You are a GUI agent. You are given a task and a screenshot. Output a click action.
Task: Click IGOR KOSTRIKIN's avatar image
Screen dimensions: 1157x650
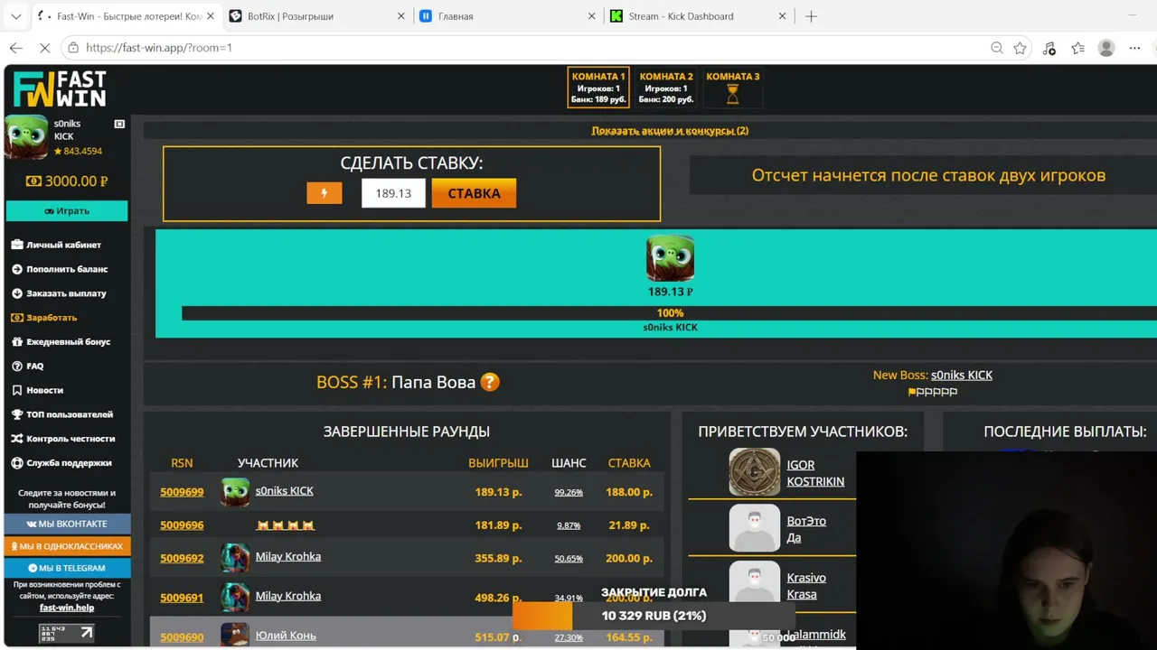755,472
